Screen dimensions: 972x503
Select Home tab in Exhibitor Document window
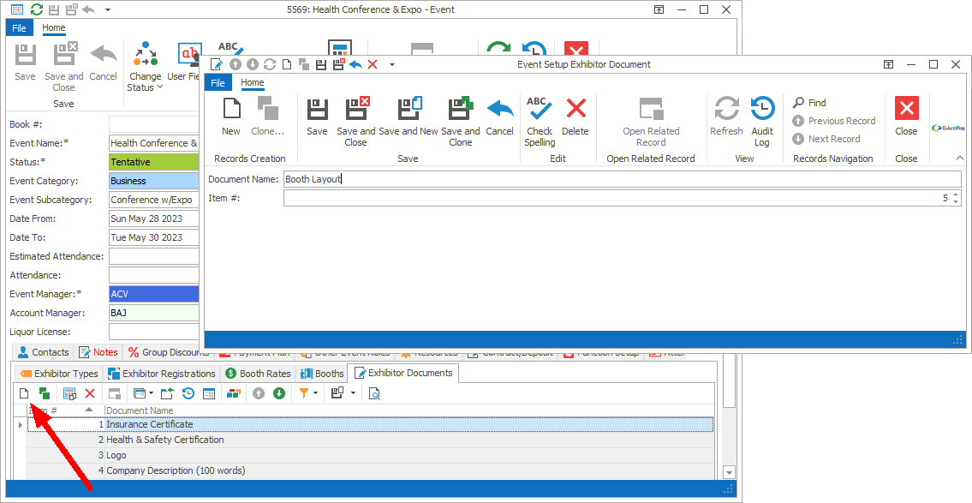253,82
